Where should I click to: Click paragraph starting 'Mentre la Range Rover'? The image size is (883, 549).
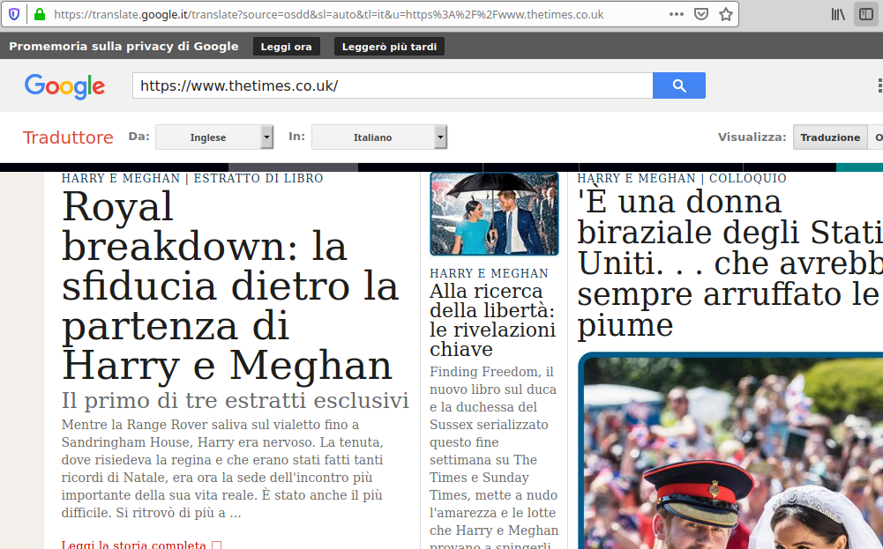tap(222, 469)
